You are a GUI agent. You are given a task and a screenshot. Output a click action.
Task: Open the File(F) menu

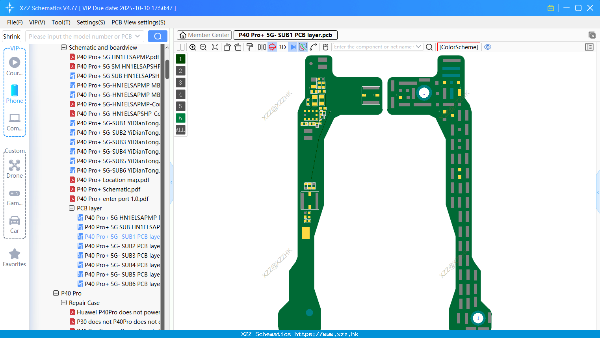point(15,22)
